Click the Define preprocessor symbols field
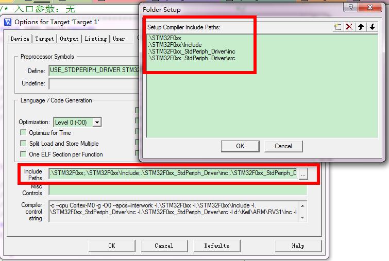 (94, 71)
